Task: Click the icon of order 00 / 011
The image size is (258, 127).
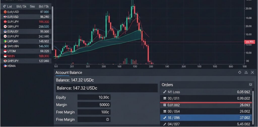Action: click(165, 98)
